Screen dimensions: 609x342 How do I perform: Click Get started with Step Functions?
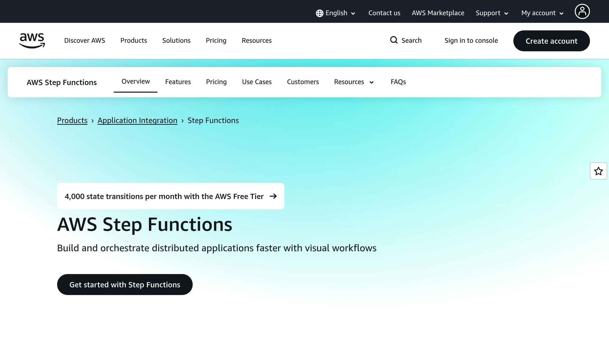(x=125, y=284)
